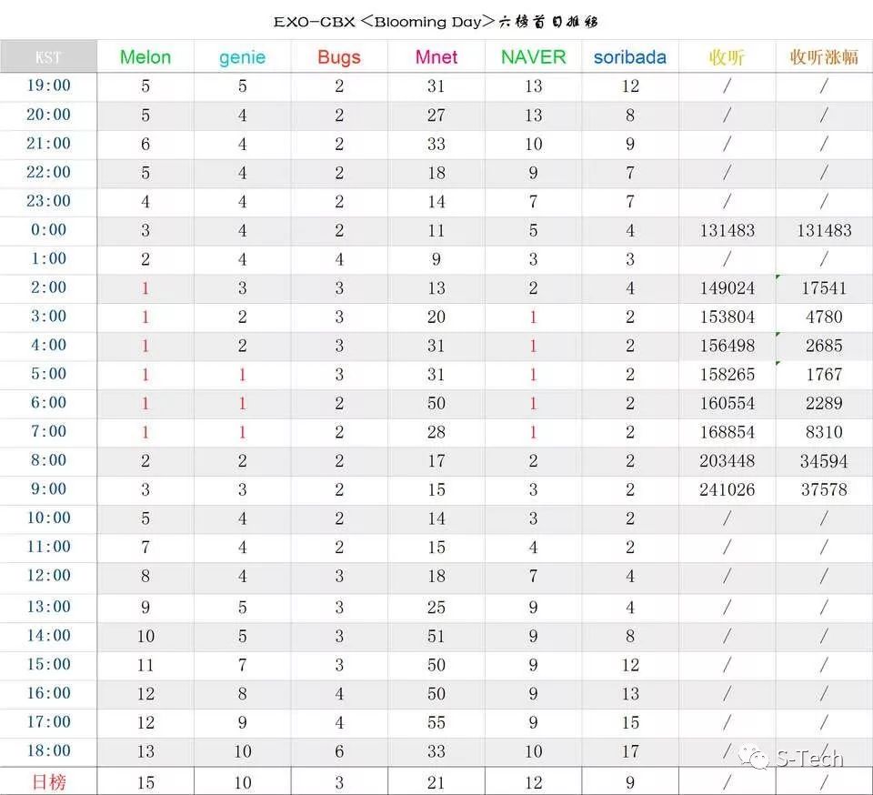Image resolution: width=873 pixels, height=795 pixels.
Task: Click the 4780 increase cell
Action: point(824,317)
